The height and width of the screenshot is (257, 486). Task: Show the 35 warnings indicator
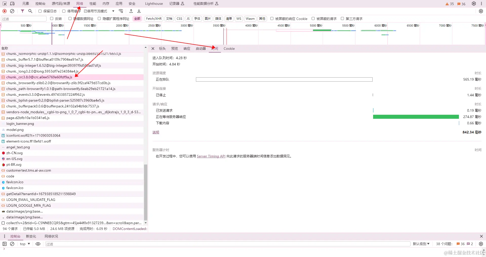pyautogui.click(x=450, y=4)
